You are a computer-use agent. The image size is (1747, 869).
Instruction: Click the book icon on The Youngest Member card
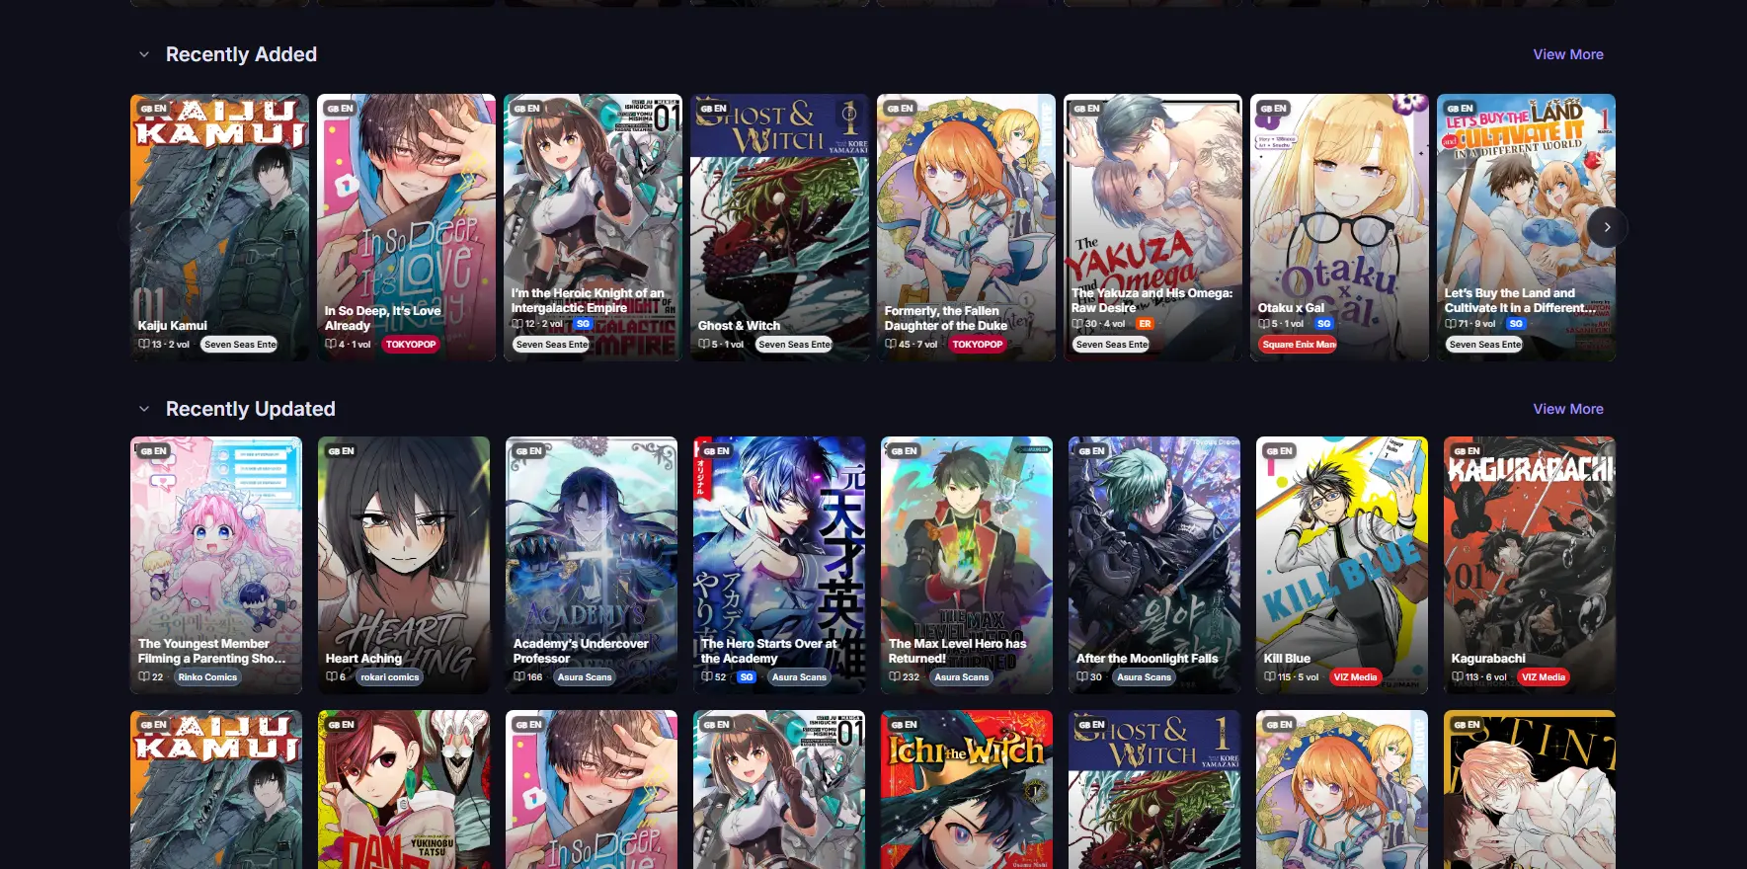coord(144,677)
